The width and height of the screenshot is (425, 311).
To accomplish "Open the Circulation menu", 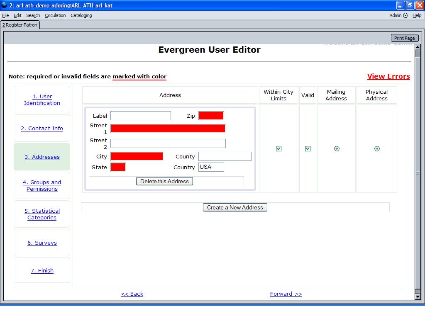I will tap(55, 15).
